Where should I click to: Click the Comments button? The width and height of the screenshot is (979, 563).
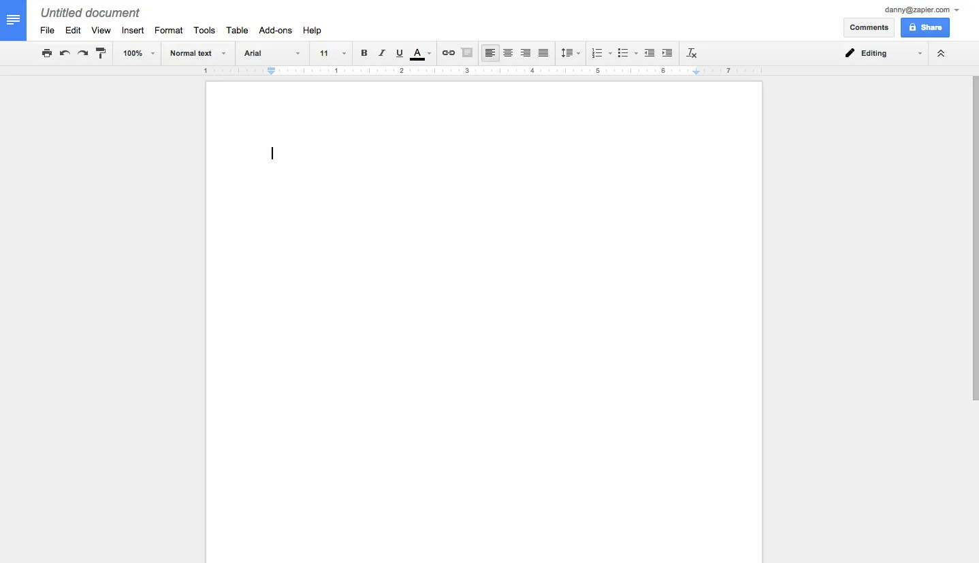point(869,27)
